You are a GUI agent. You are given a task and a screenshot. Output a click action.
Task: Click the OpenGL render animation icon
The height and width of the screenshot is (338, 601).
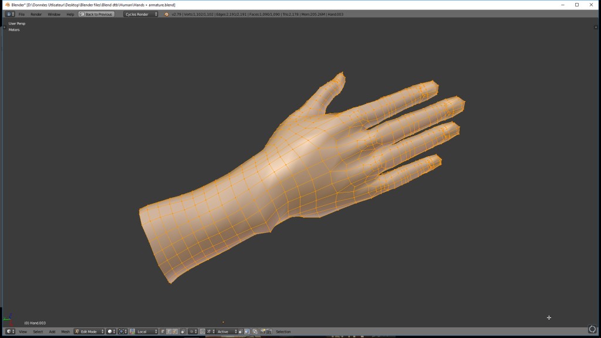point(269,332)
